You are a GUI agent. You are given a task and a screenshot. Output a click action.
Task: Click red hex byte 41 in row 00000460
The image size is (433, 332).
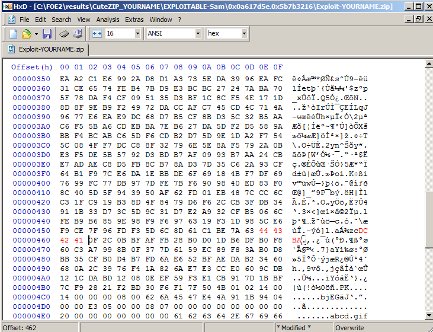tap(78, 240)
